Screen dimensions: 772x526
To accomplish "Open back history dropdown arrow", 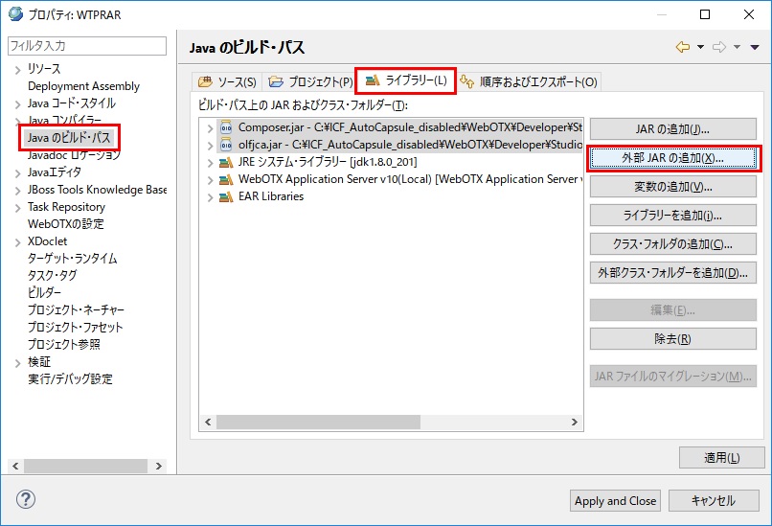I will pyautogui.click(x=700, y=47).
